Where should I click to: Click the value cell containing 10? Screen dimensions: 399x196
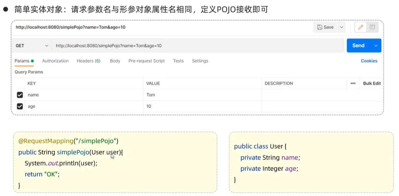click(203, 106)
